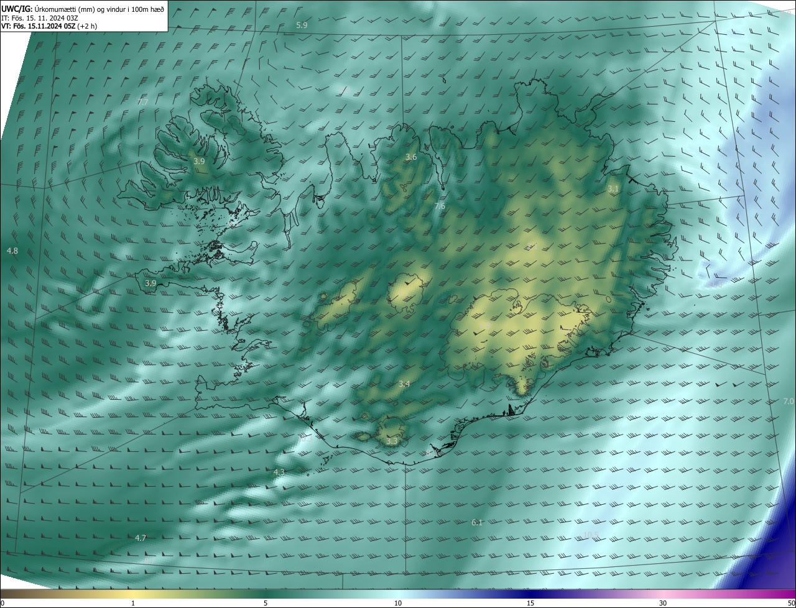
Task: Click the 7.7 value northwest of the Westfjords
Action: pyautogui.click(x=142, y=102)
